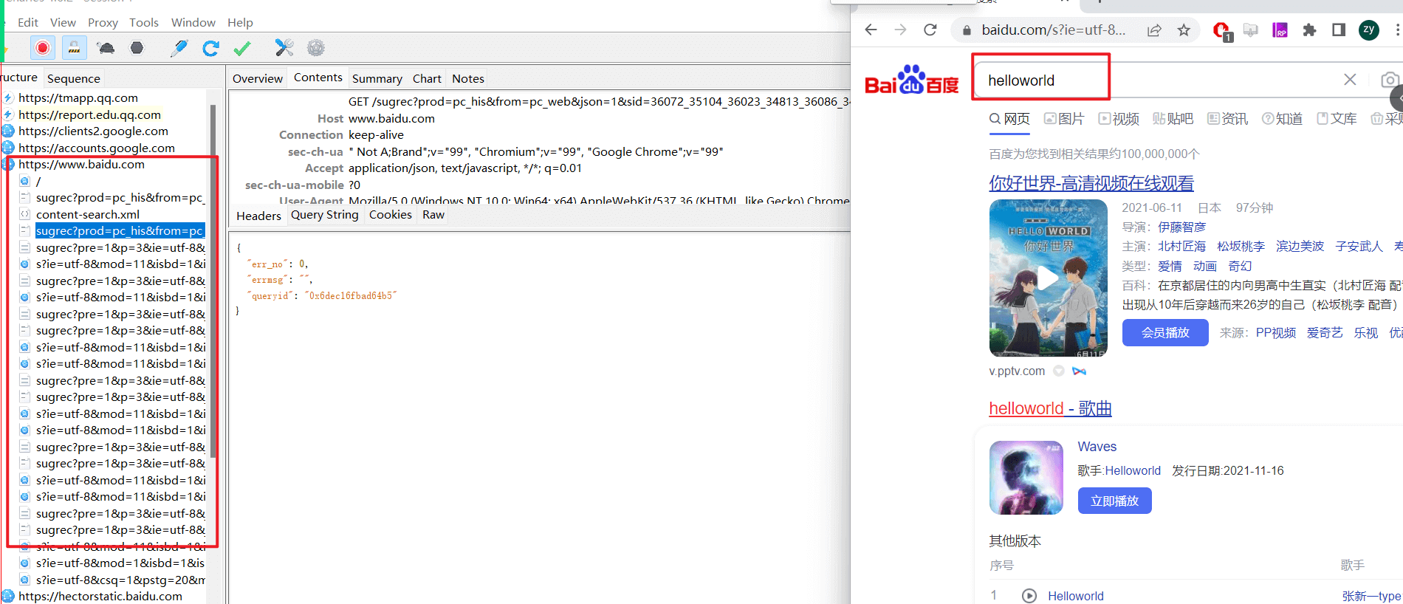The image size is (1403, 604).
Task: Select the Query String sub-tab
Action: pyautogui.click(x=324, y=215)
